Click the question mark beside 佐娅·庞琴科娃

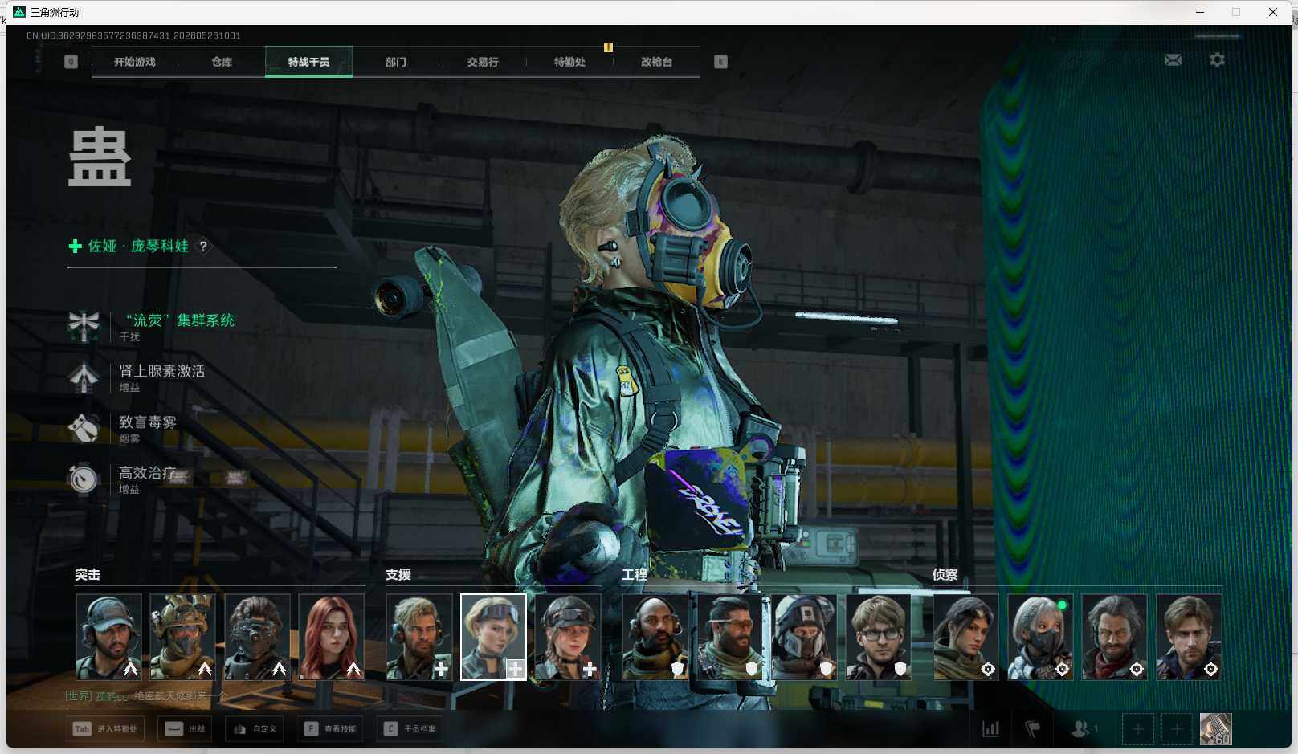[203, 246]
